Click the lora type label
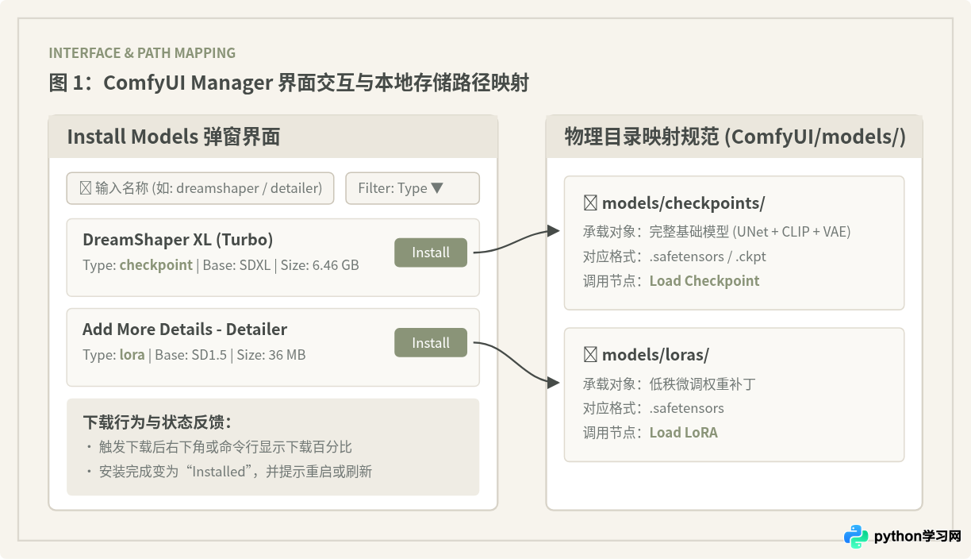The width and height of the screenshot is (971, 559). (132, 355)
